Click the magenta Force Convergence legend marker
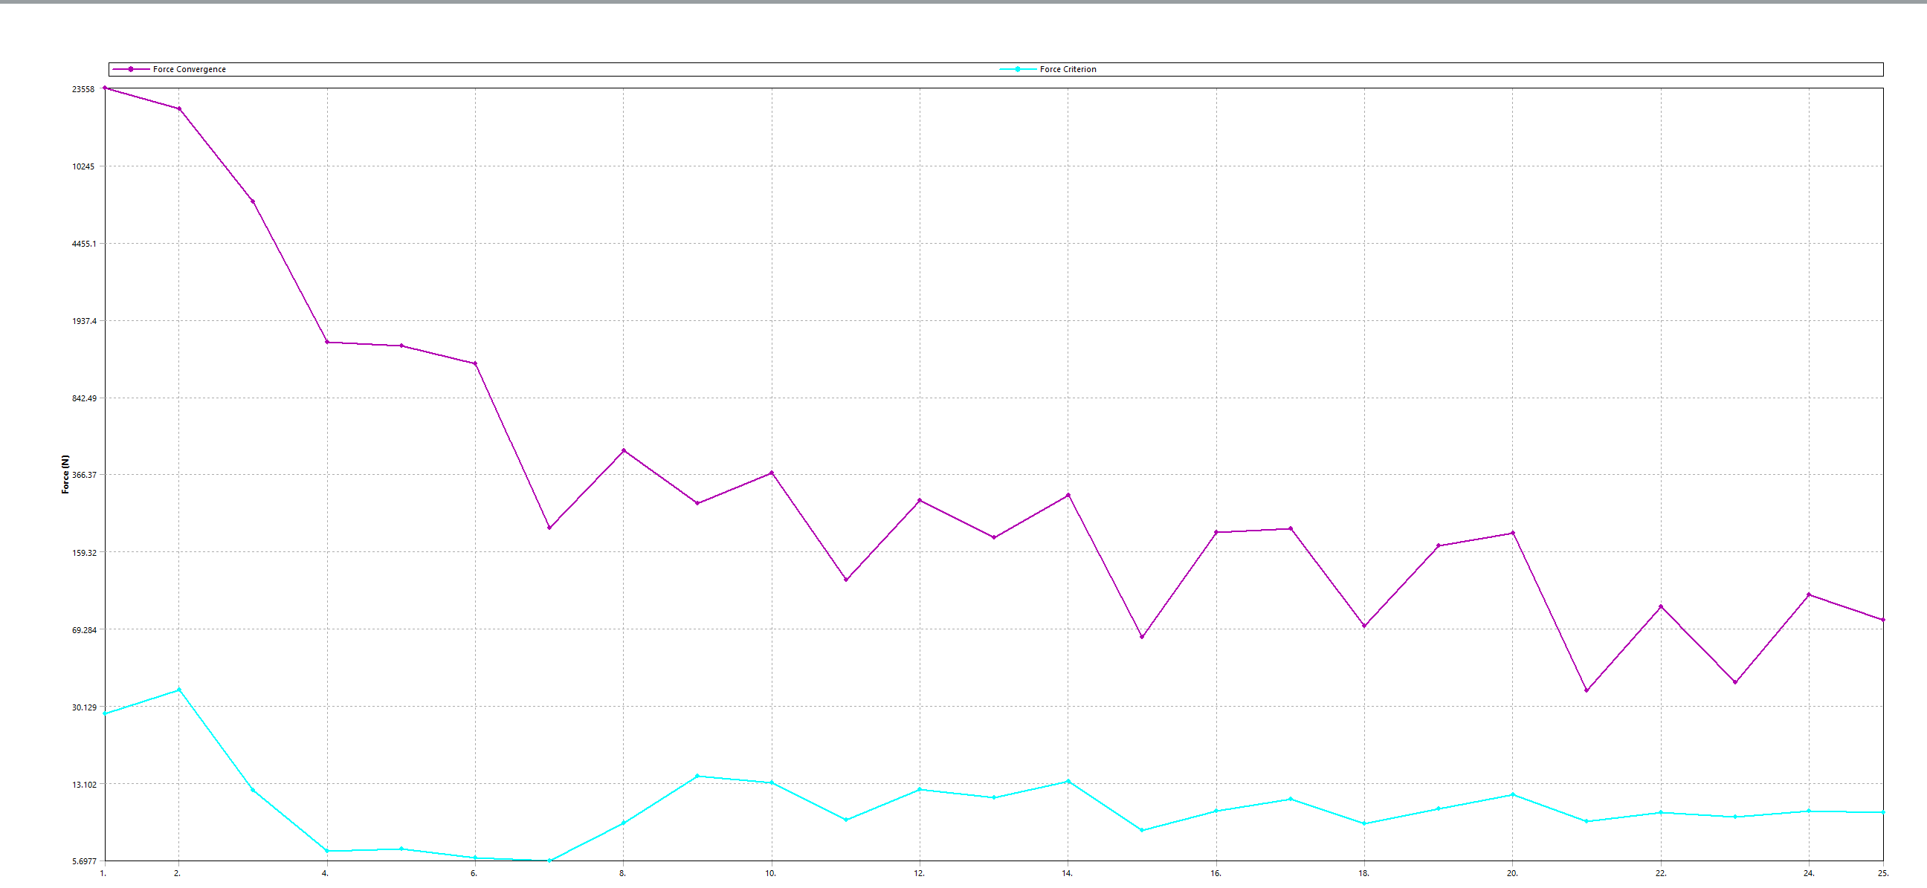The height and width of the screenshot is (888, 1927). [x=131, y=69]
